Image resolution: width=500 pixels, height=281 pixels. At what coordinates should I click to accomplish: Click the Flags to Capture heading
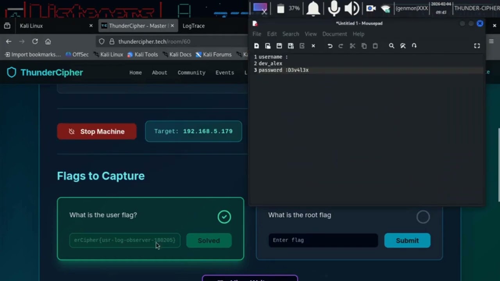pyautogui.click(x=101, y=176)
